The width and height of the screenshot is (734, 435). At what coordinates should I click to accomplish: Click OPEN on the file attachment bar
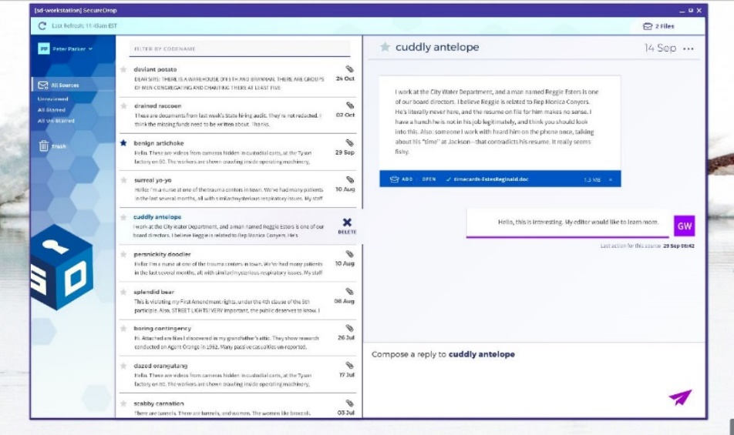(x=429, y=179)
